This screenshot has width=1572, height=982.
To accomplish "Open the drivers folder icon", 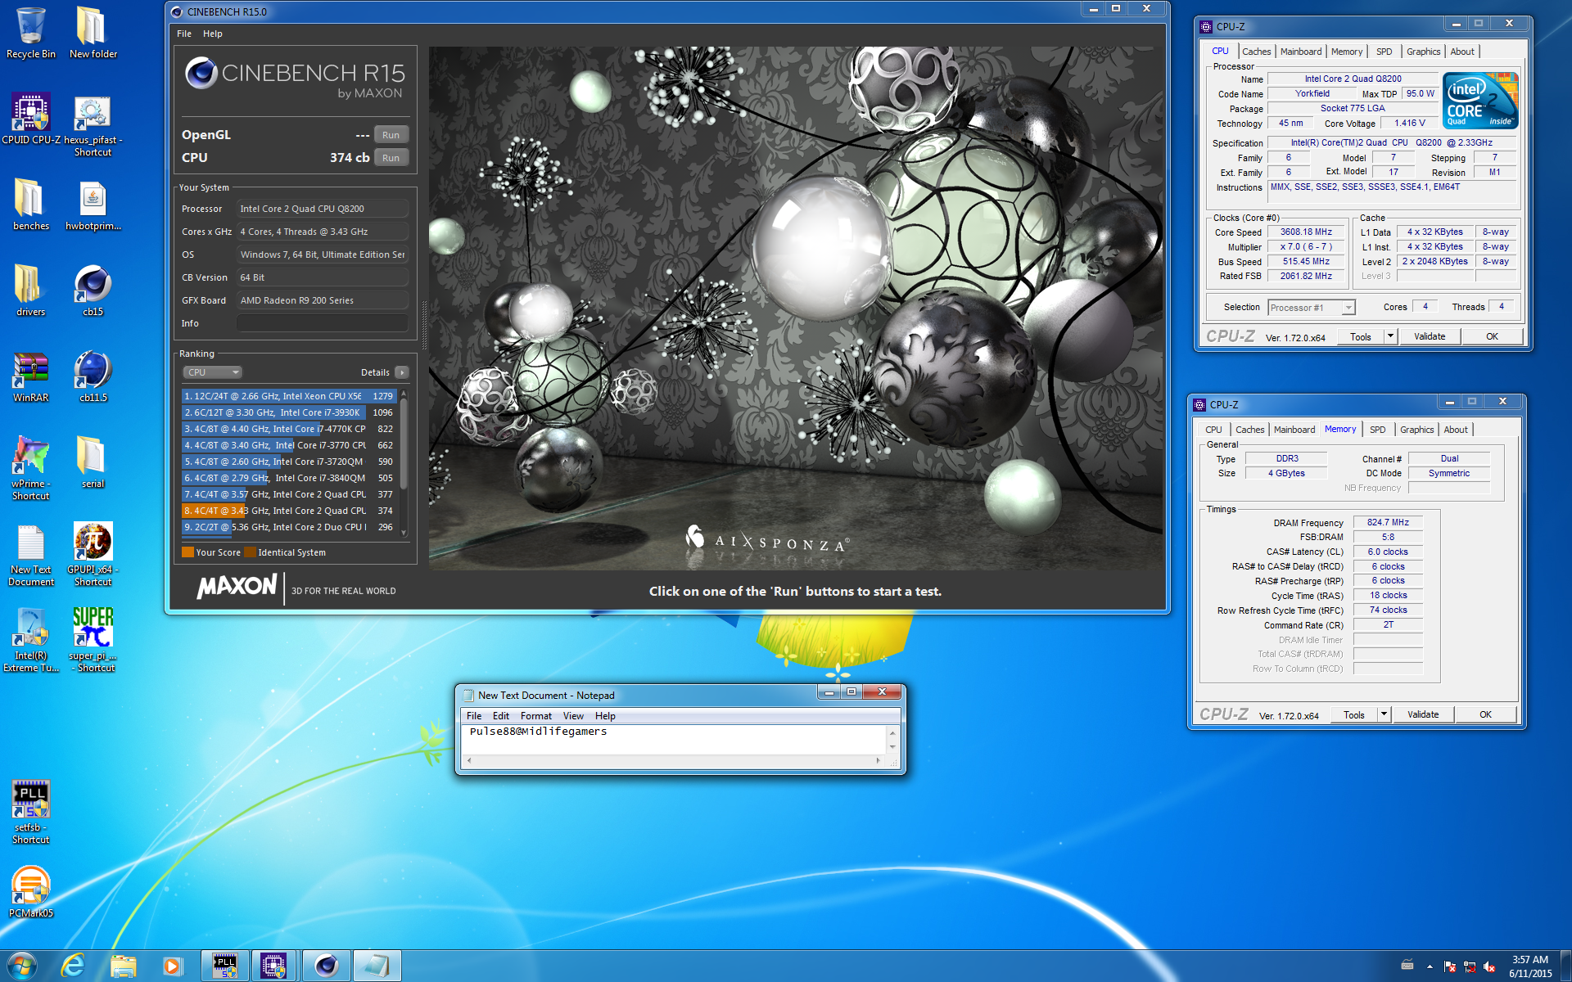I will pyautogui.click(x=30, y=291).
